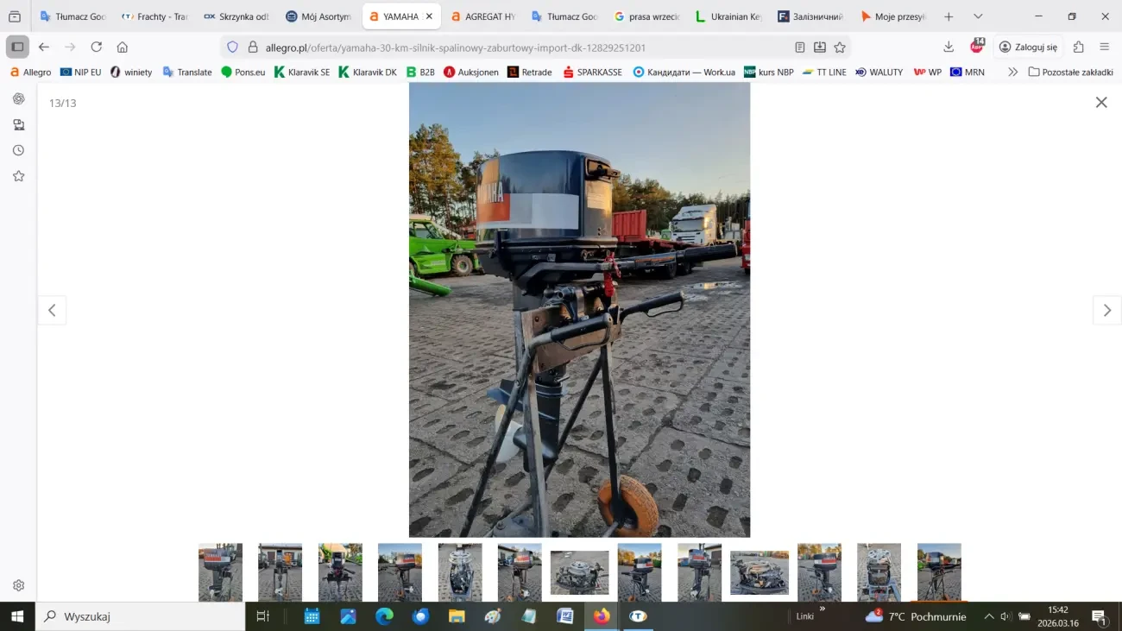Open the Firefox hamburger application menu
The height and width of the screenshot is (631, 1122).
(1105, 47)
